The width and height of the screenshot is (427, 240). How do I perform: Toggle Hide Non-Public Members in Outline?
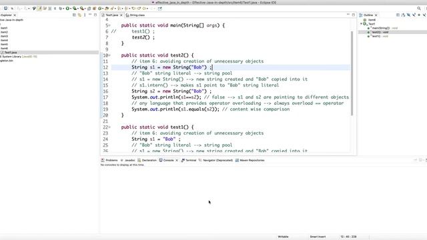[x=419, y=15]
